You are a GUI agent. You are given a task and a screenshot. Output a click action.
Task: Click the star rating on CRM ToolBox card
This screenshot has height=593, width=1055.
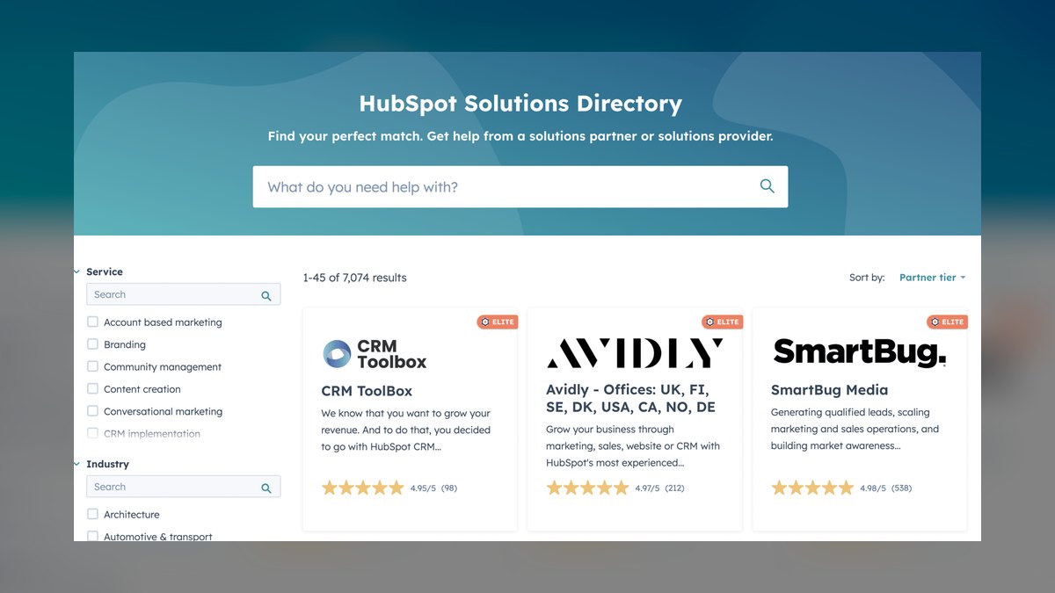click(362, 488)
